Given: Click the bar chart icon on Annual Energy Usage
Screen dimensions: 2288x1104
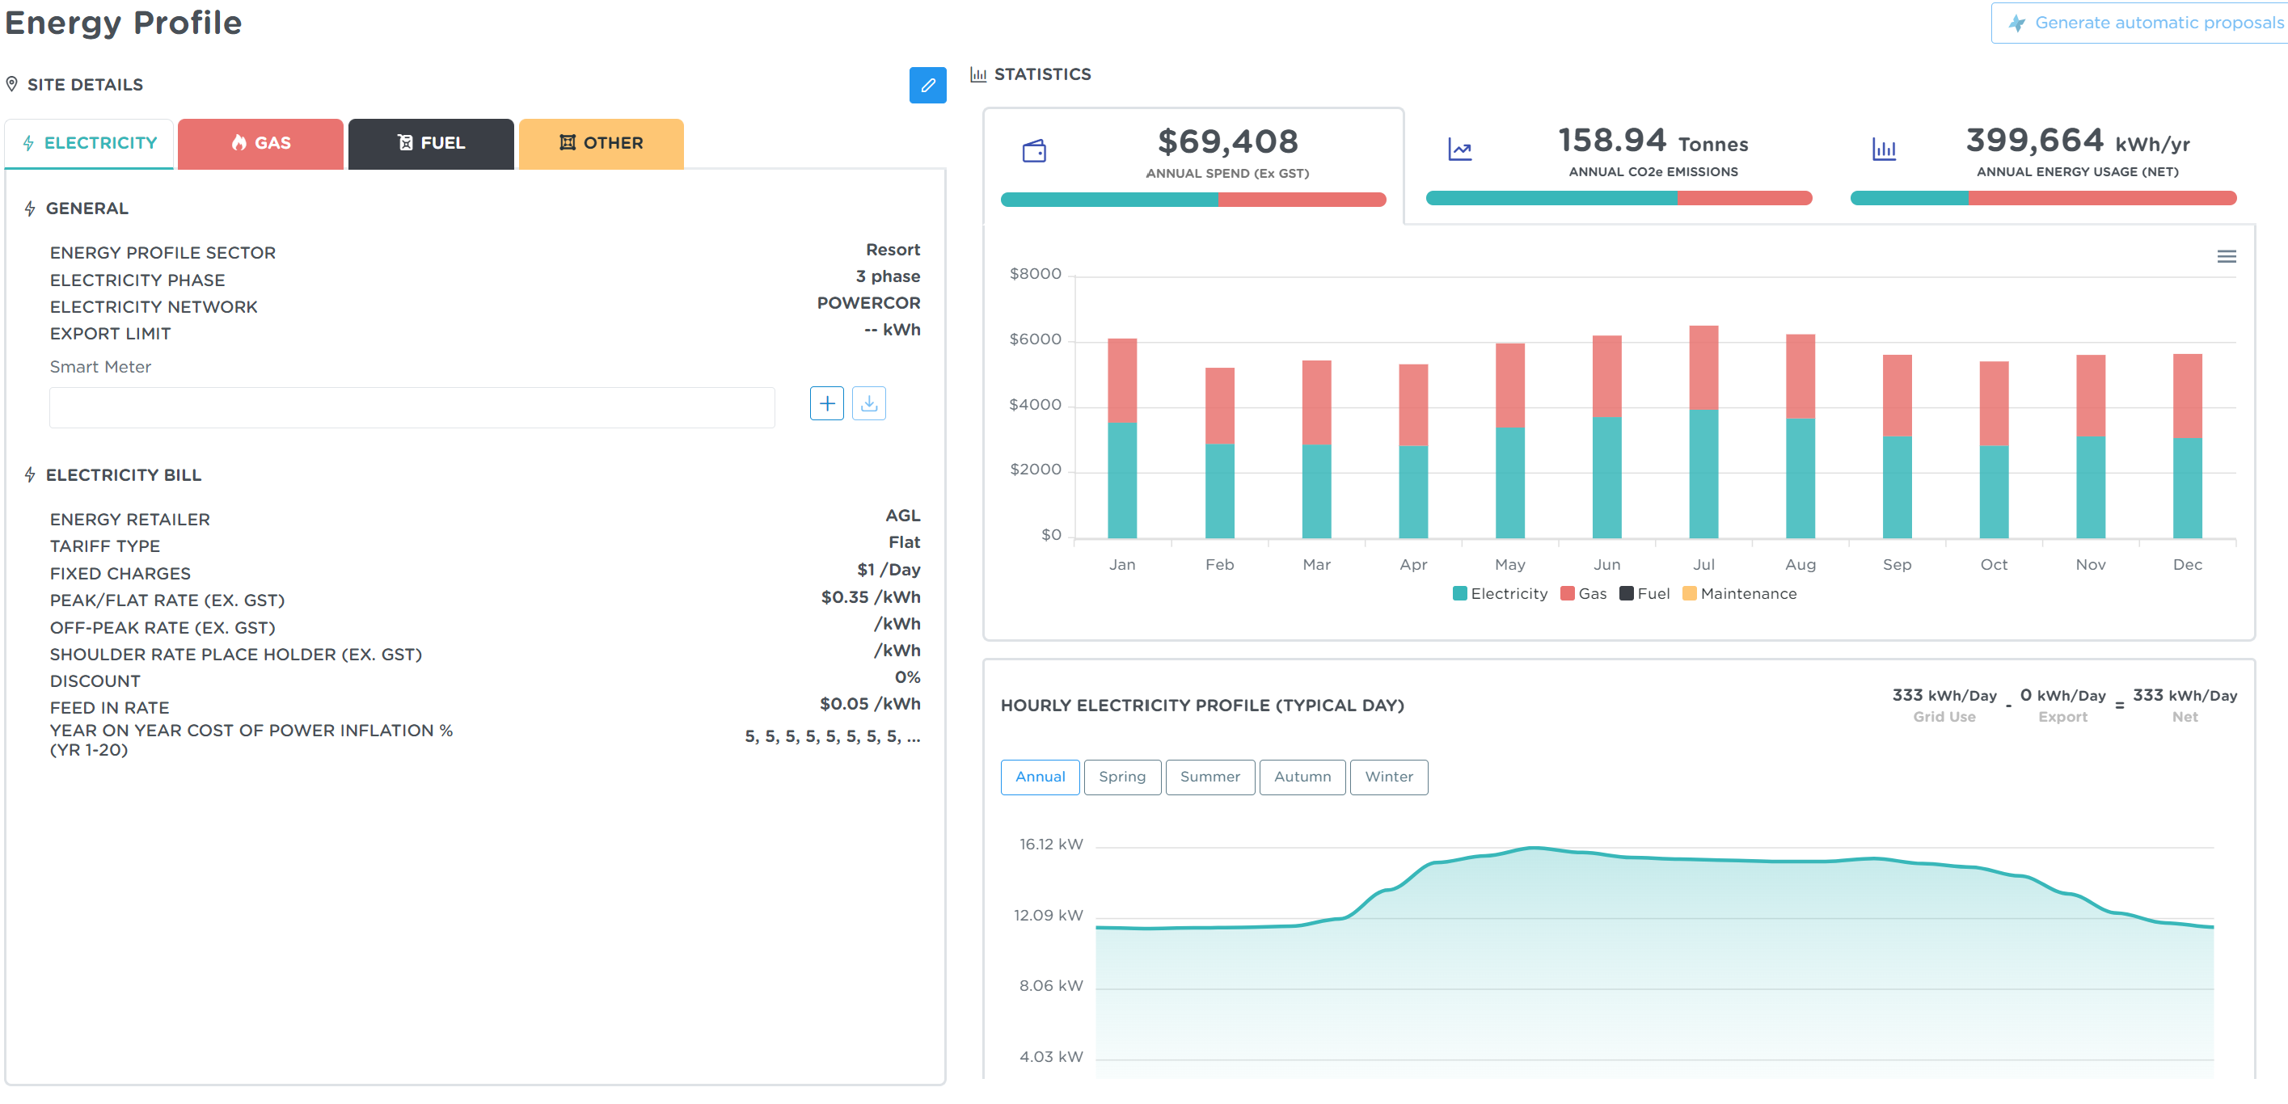Looking at the screenshot, I should 1884,150.
